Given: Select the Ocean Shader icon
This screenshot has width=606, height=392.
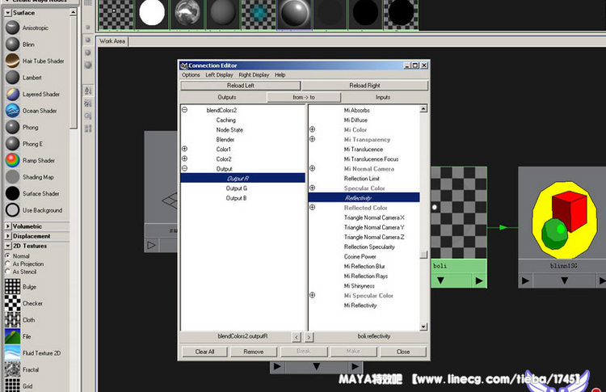Looking at the screenshot, I should 12,111.
